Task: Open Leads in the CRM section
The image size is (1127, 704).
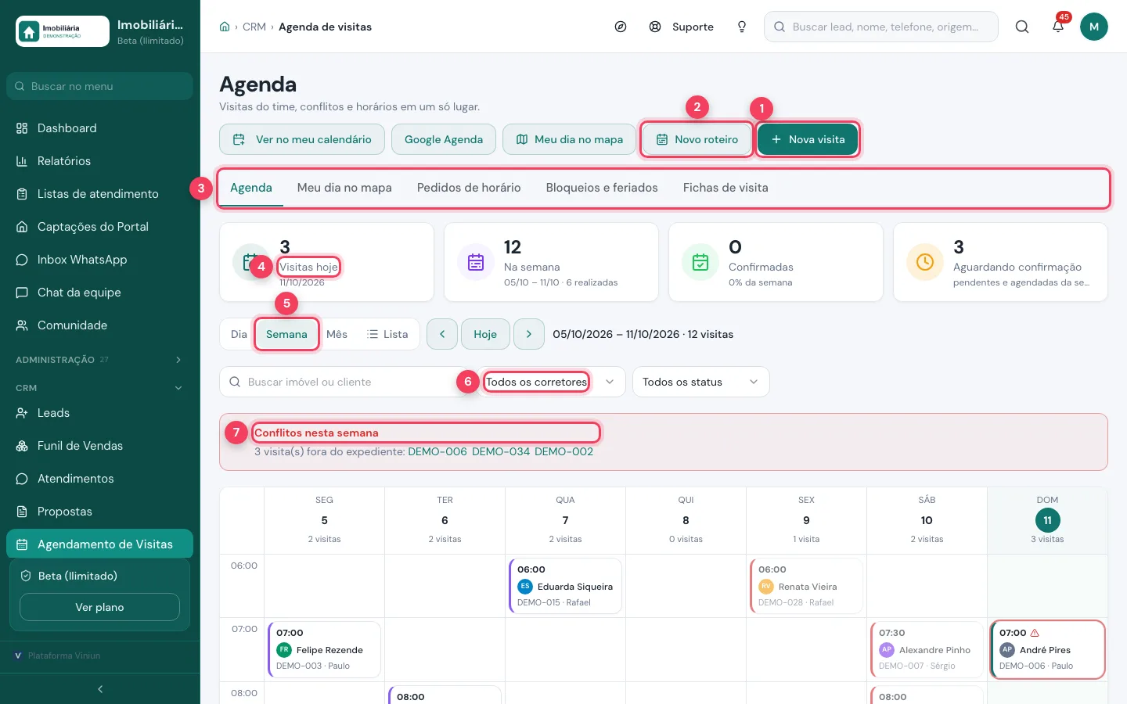Action: pyautogui.click(x=99, y=413)
